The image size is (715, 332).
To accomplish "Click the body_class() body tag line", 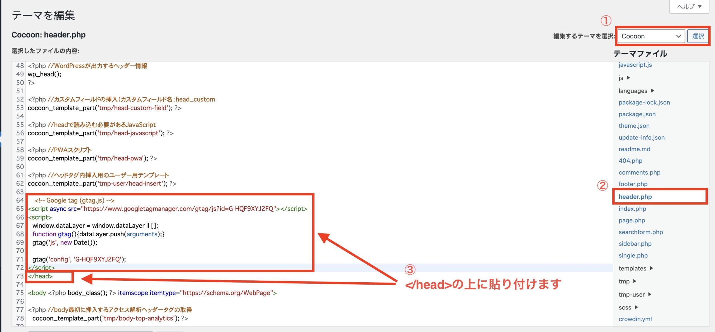I will pyautogui.click(x=152, y=293).
